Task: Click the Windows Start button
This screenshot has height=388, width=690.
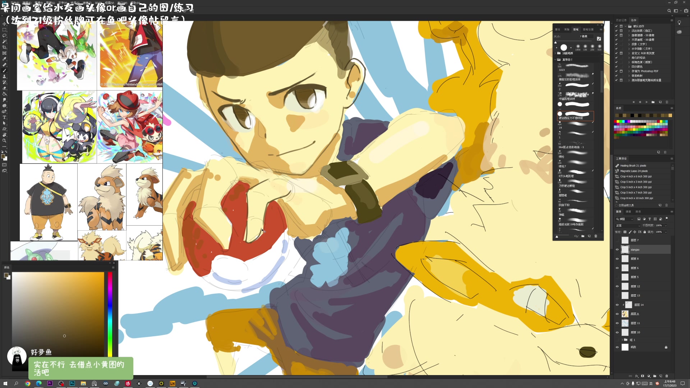Action: 5,383
